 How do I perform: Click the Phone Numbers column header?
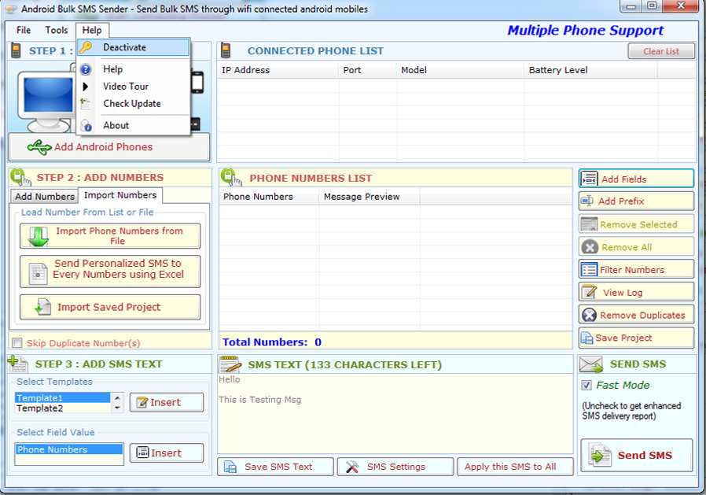[269, 197]
